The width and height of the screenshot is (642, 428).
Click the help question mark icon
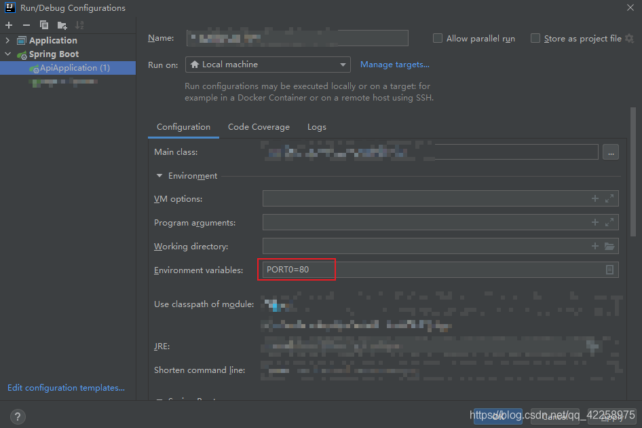(17, 416)
